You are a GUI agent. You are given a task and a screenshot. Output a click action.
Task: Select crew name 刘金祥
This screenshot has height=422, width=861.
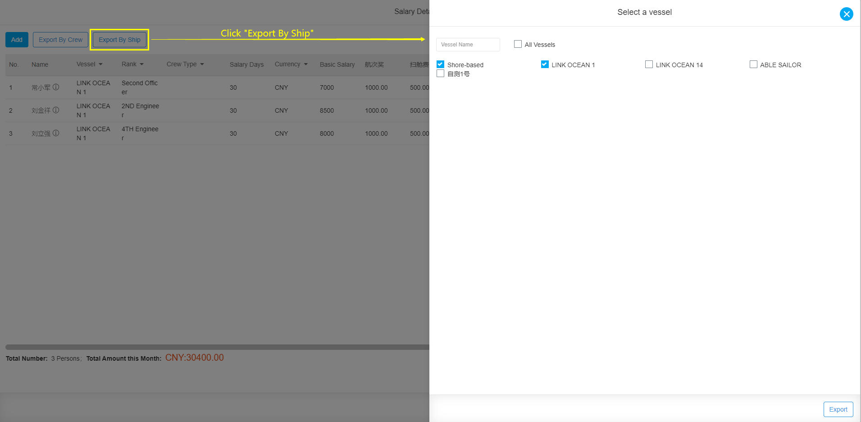coord(41,110)
